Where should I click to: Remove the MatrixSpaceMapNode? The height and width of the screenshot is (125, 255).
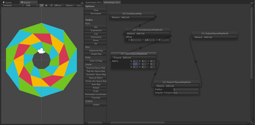click(x=117, y=57)
